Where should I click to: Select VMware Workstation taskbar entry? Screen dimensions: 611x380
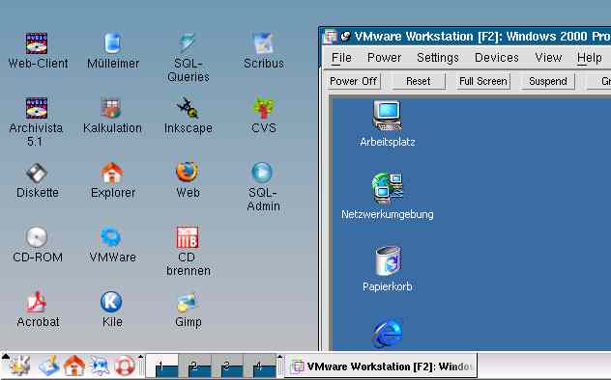point(381,366)
